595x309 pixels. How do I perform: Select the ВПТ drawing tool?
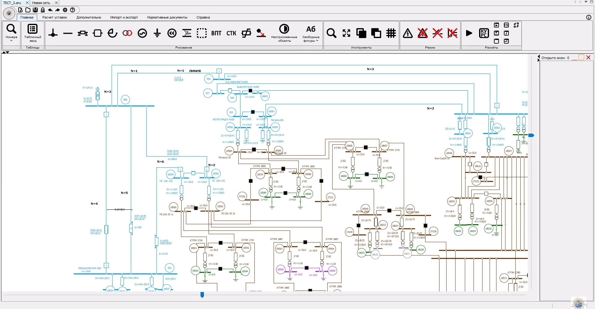coord(216,33)
